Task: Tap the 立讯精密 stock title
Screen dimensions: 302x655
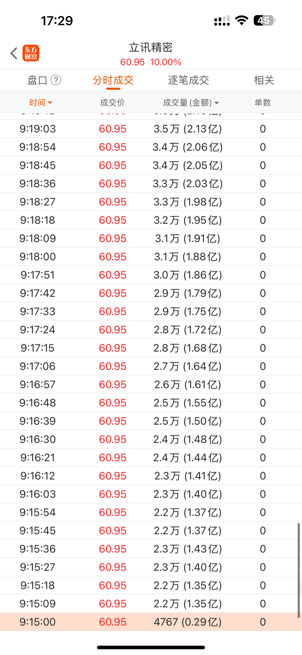Action: pos(151,48)
